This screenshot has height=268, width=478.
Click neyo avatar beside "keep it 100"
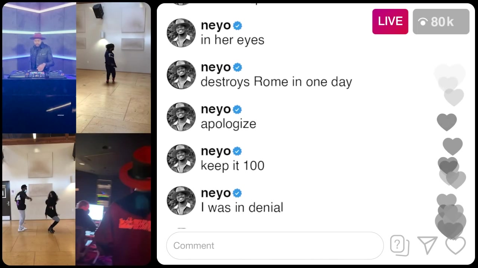(x=181, y=159)
